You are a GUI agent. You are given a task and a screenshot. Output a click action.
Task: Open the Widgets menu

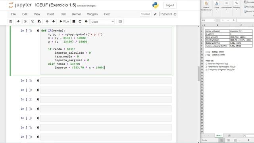click(x=92, y=14)
